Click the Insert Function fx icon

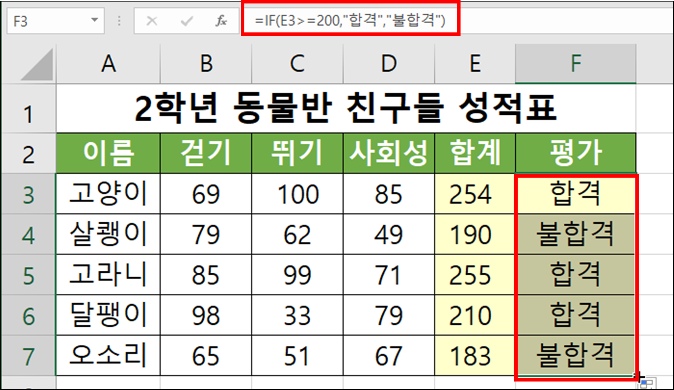point(220,21)
